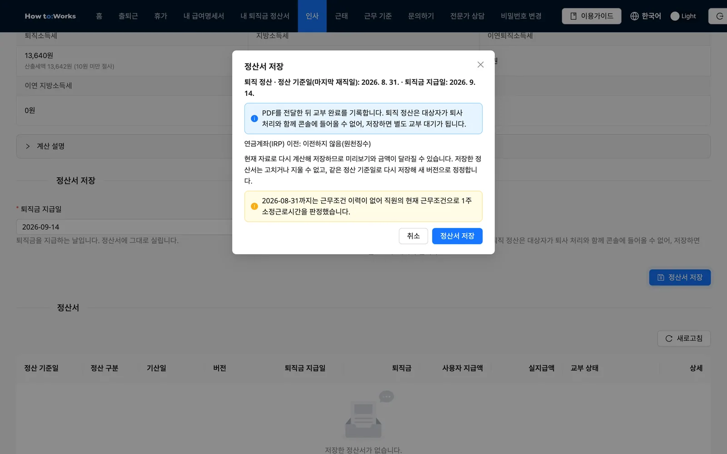
Task: Click the orange warning icon in dialog
Action: tap(254, 206)
